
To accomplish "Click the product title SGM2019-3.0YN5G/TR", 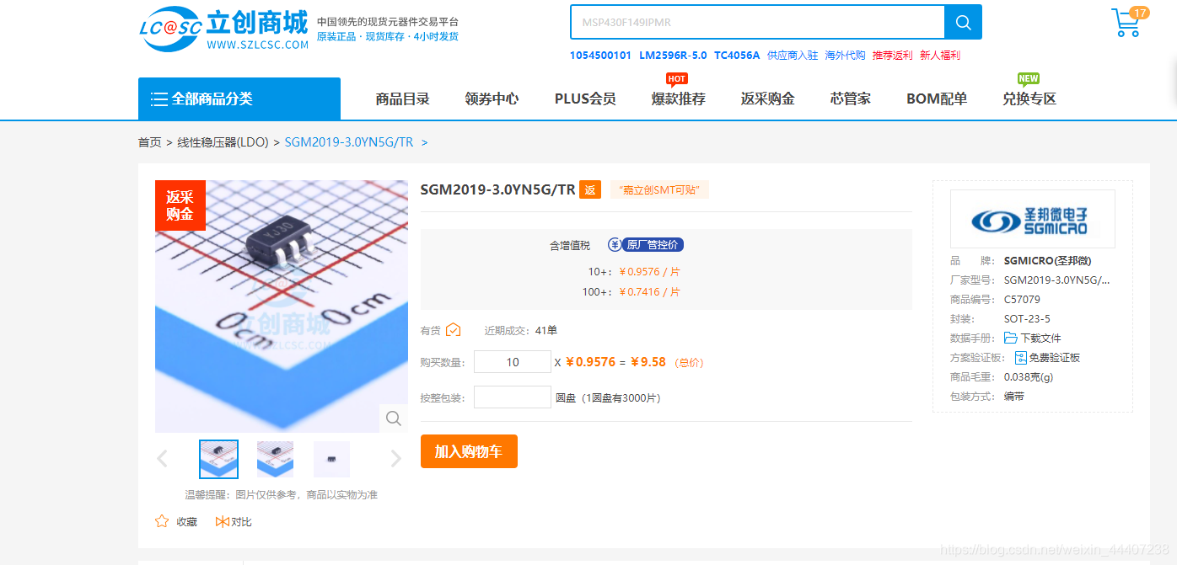I will 497,189.
